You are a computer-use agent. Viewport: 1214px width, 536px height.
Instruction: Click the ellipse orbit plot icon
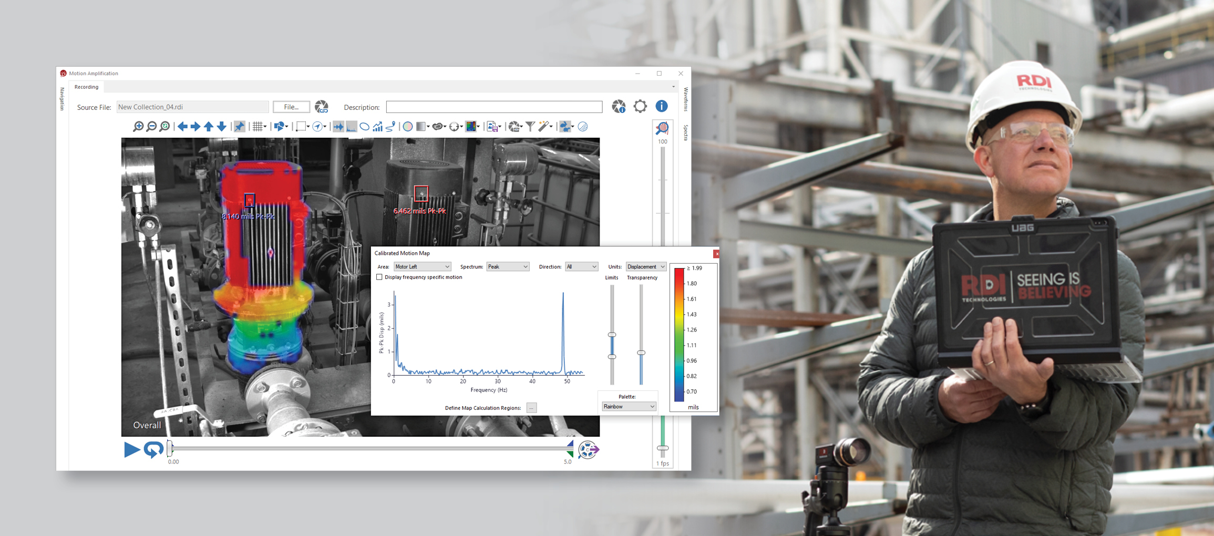point(364,127)
